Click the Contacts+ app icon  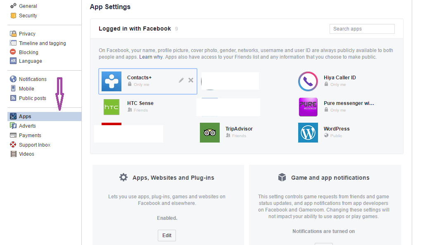click(112, 81)
